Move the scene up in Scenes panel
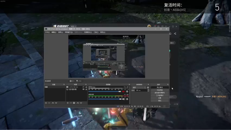The width and height of the screenshot is (231, 130). pyautogui.click(x=53, y=103)
